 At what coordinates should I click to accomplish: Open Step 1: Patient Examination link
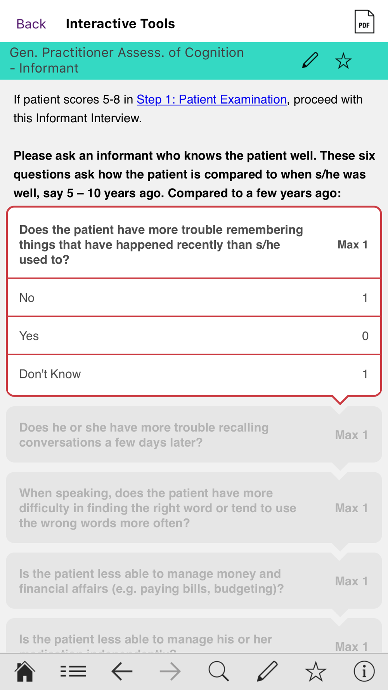point(212,99)
